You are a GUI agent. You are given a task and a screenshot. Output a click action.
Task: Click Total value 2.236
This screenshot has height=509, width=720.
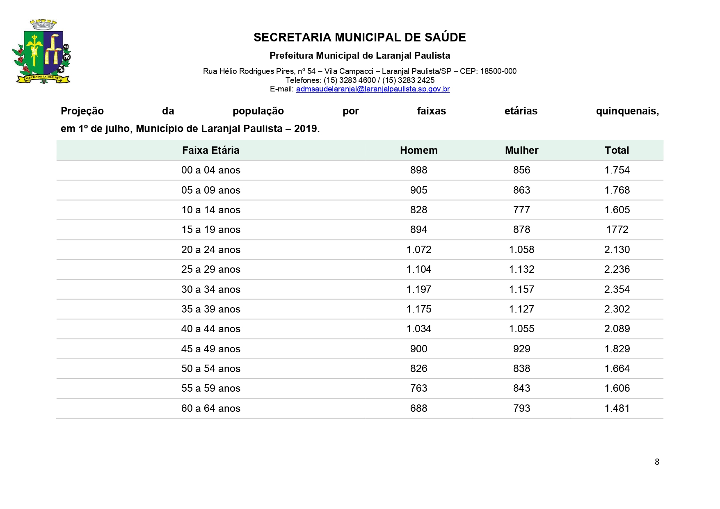click(617, 269)
